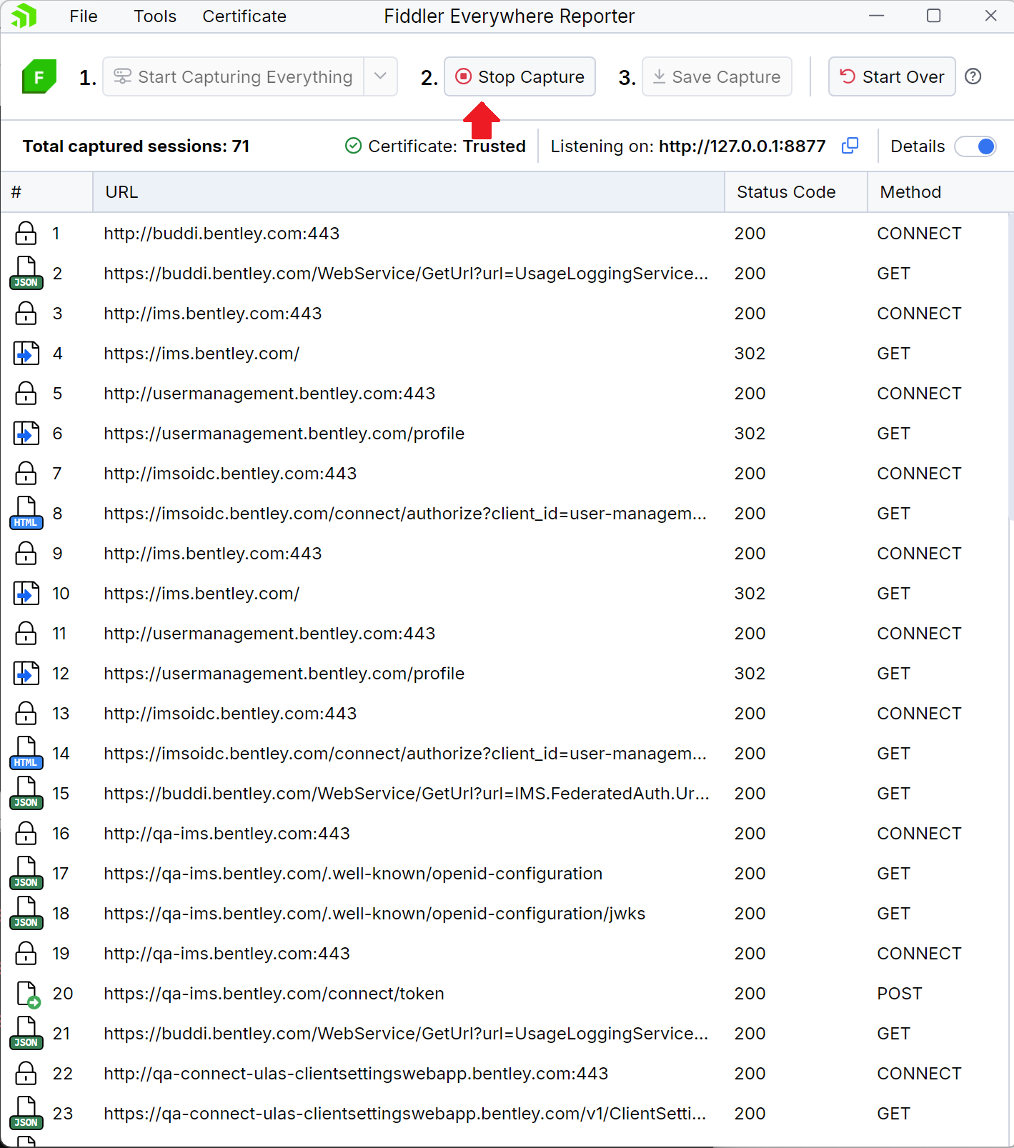Open the File menu
Viewport: 1014px width, 1148px height.
(84, 16)
